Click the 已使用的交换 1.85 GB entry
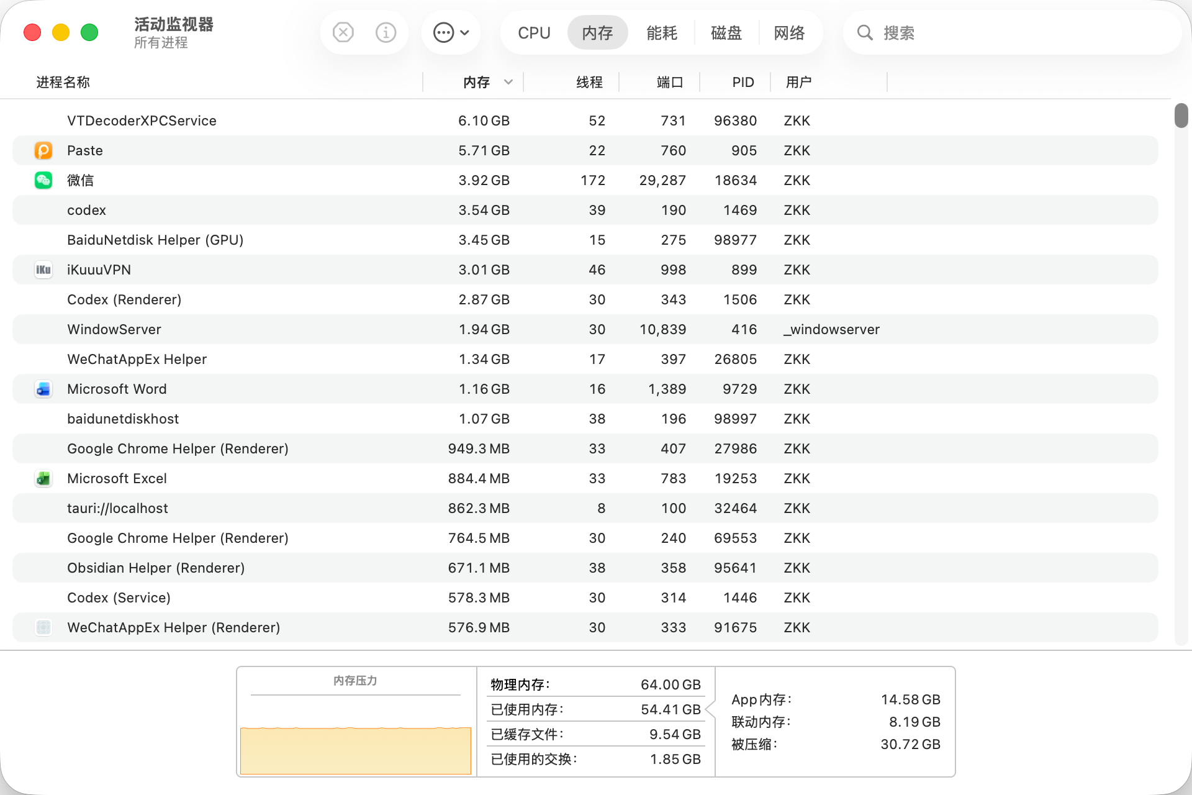The width and height of the screenshot is (1192, 795). (596, 759)
